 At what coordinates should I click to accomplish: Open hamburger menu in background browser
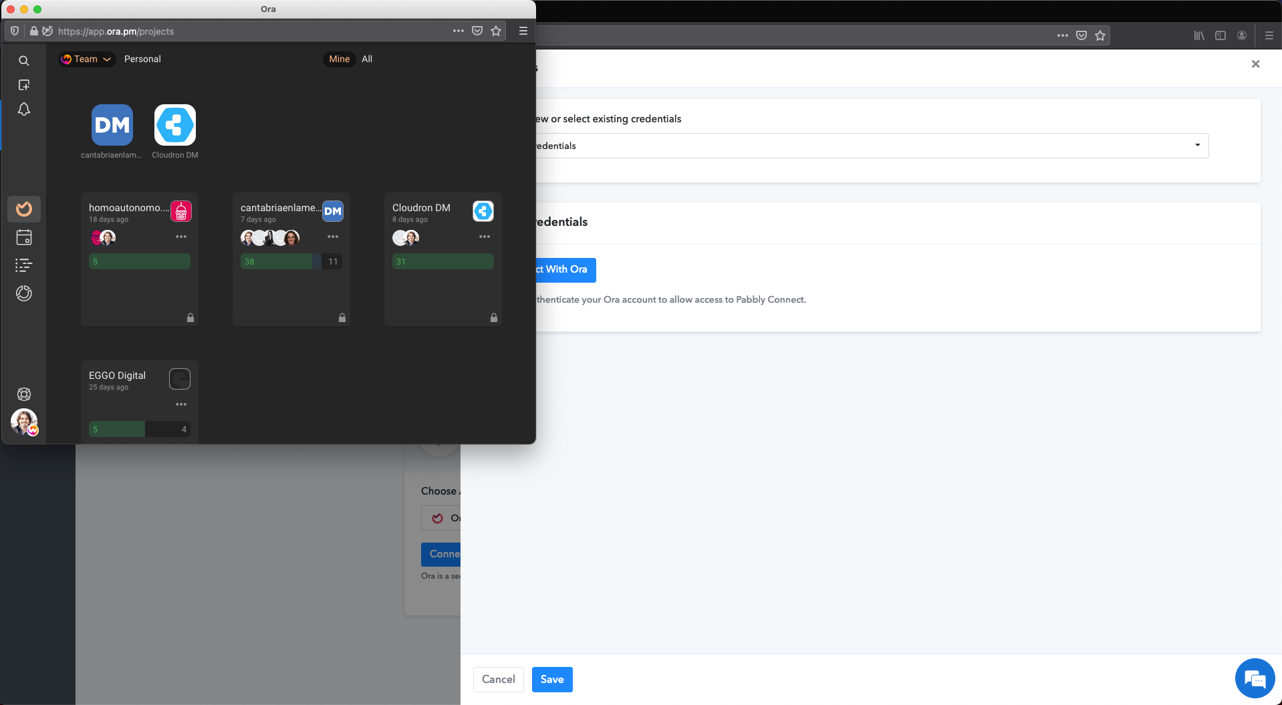click(x=1269, y=35)
